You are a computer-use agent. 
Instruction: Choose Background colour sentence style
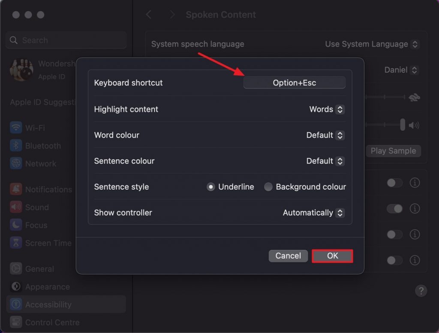pos(268,187)
